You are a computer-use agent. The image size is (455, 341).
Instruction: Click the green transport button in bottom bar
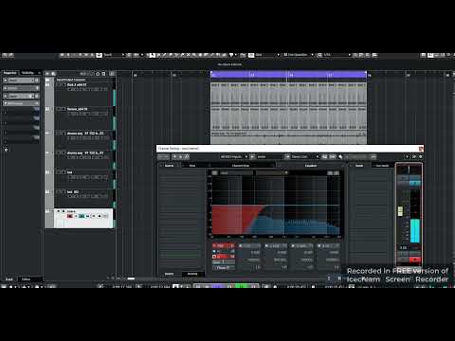(x=242, y=286)
